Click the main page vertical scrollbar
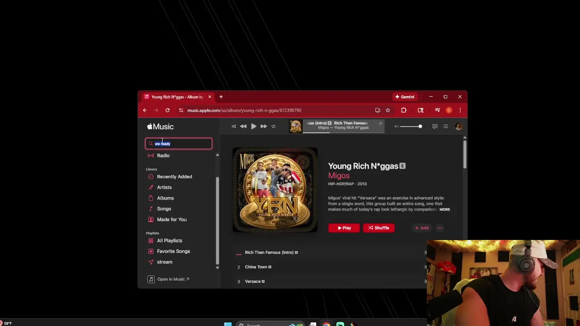This screenshot has height=326, width=580. tap(464, 155)
